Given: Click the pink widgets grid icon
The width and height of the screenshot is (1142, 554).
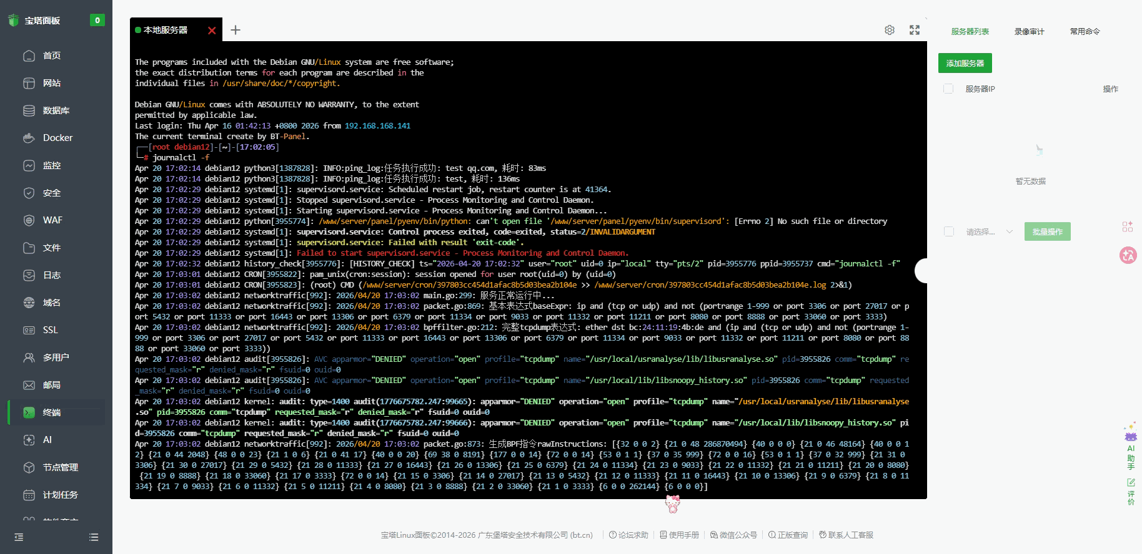Looking at the screenshot, I should [x=1128, y=227].
